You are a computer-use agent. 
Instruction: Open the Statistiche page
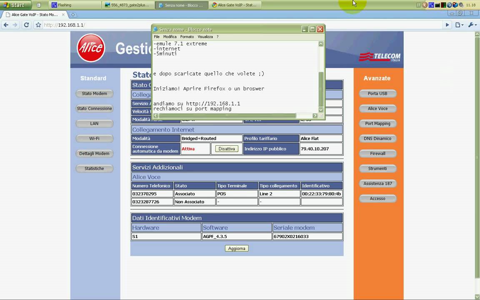tap(94, 168)
